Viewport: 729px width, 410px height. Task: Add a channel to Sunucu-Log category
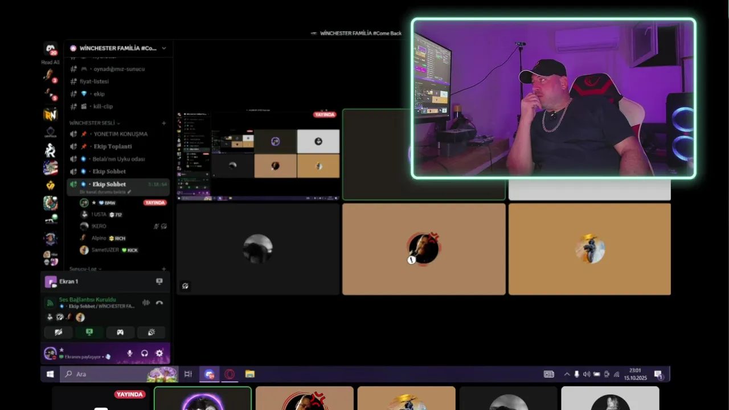point(164,269)
